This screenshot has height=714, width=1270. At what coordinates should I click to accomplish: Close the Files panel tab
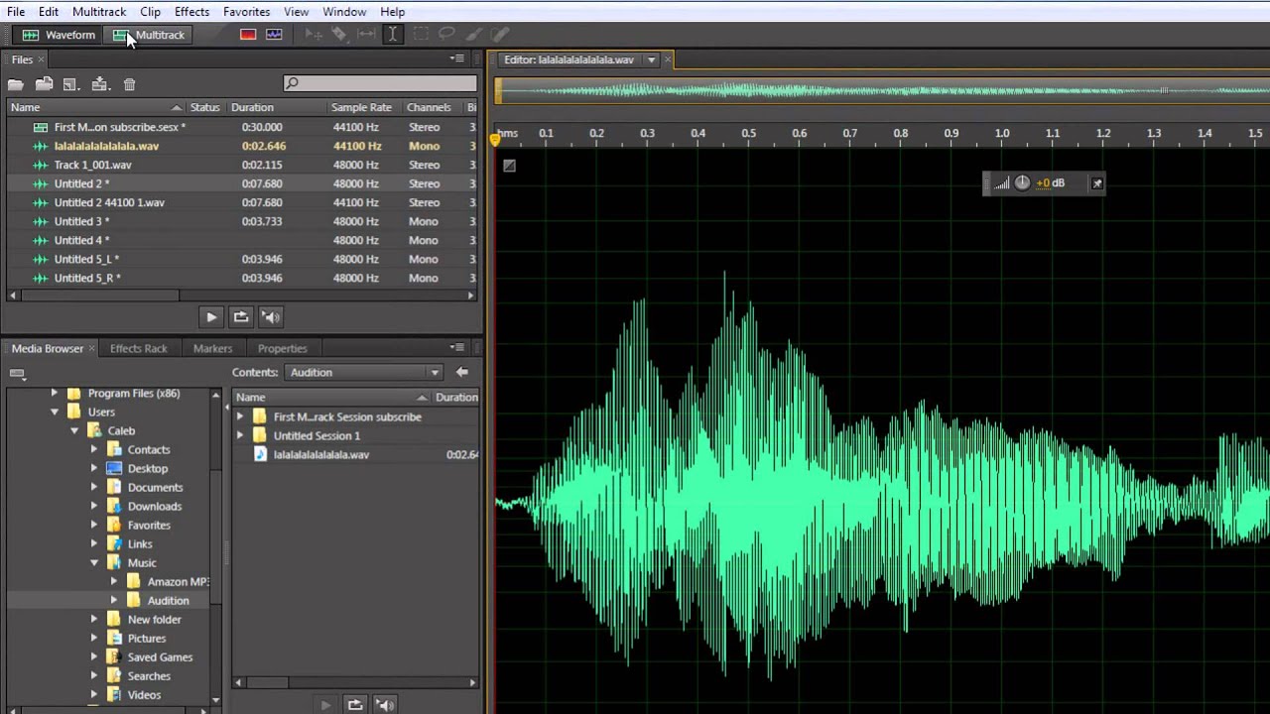[x=41, y=59]
